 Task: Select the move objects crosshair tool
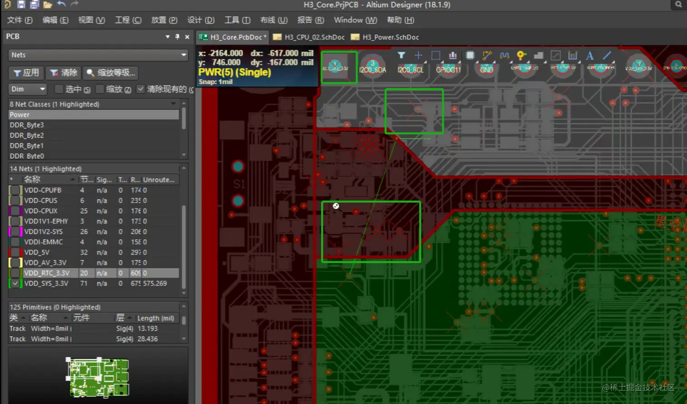click(418, 56)
